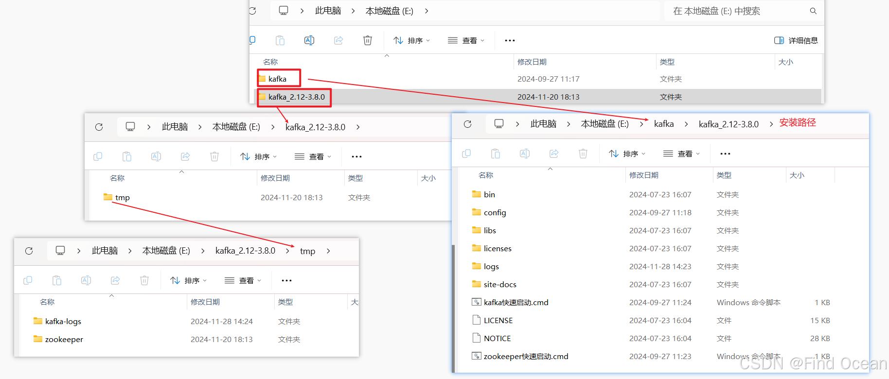Select the bin folder

click(483, 194)
